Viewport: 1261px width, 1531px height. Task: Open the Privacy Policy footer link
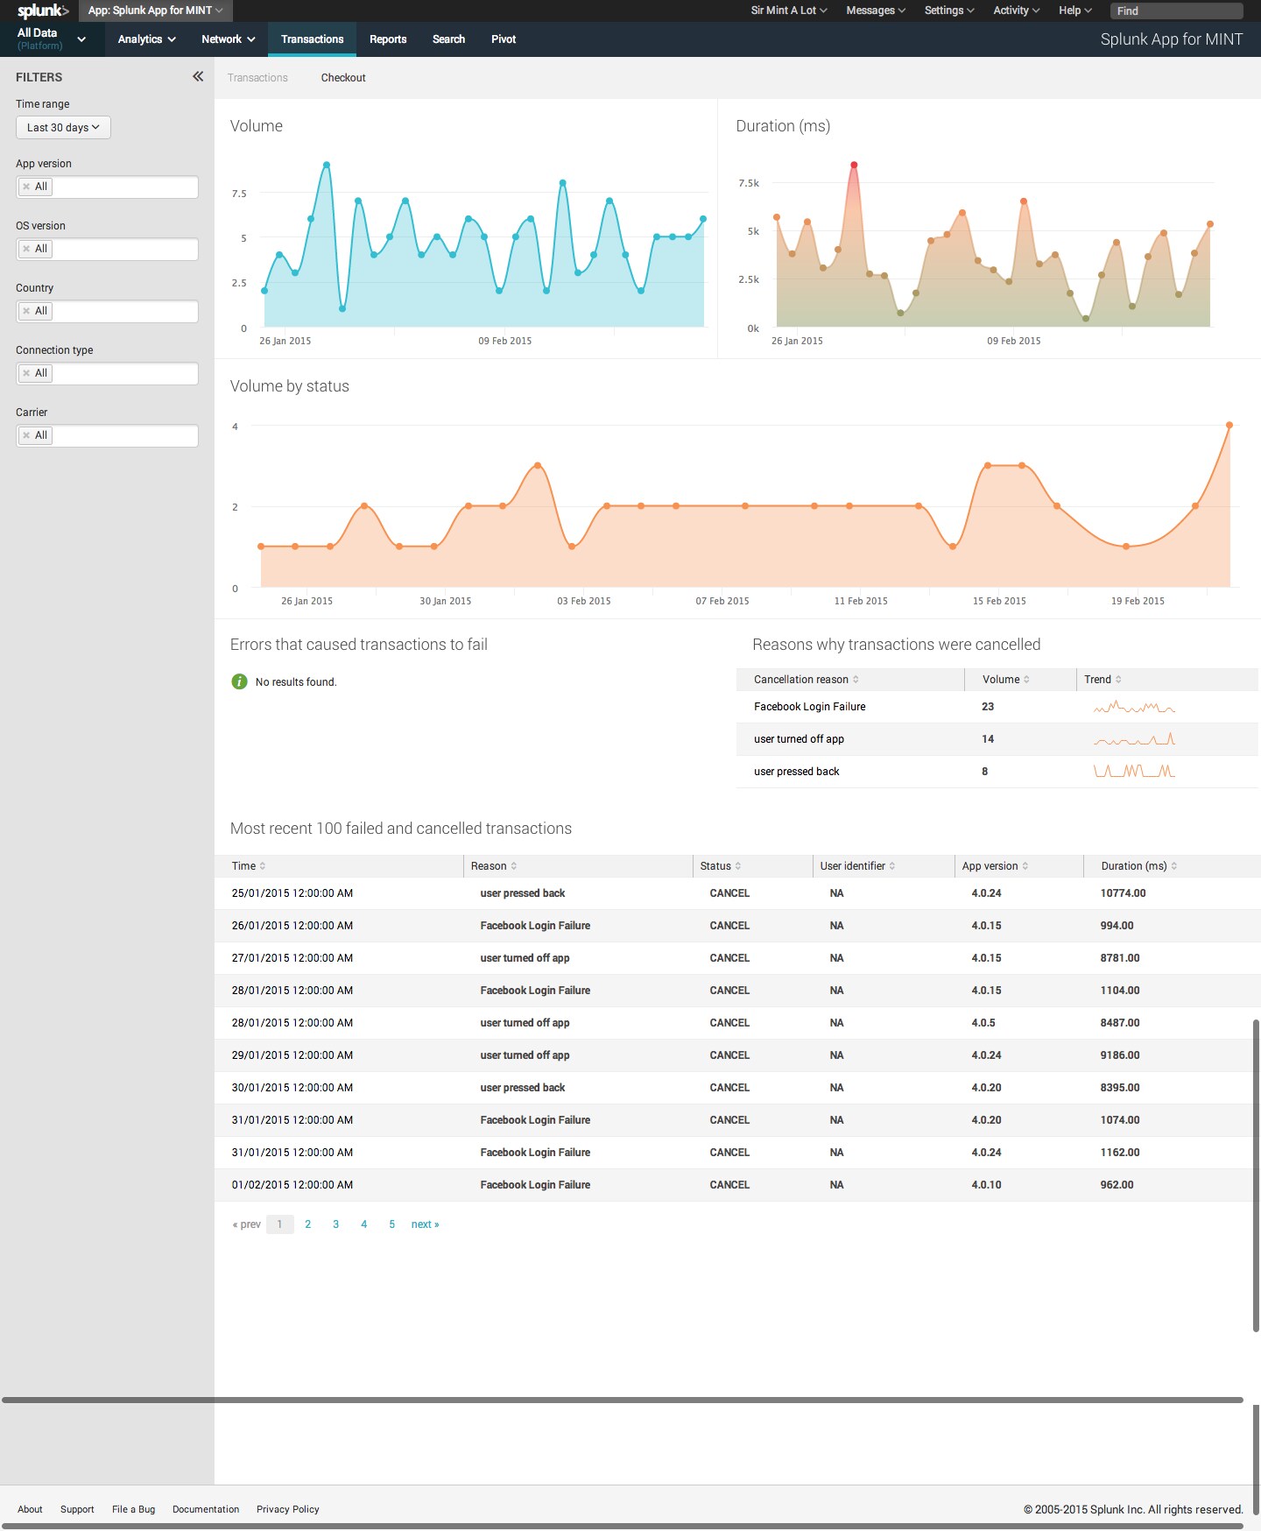tap(288, 1509)
